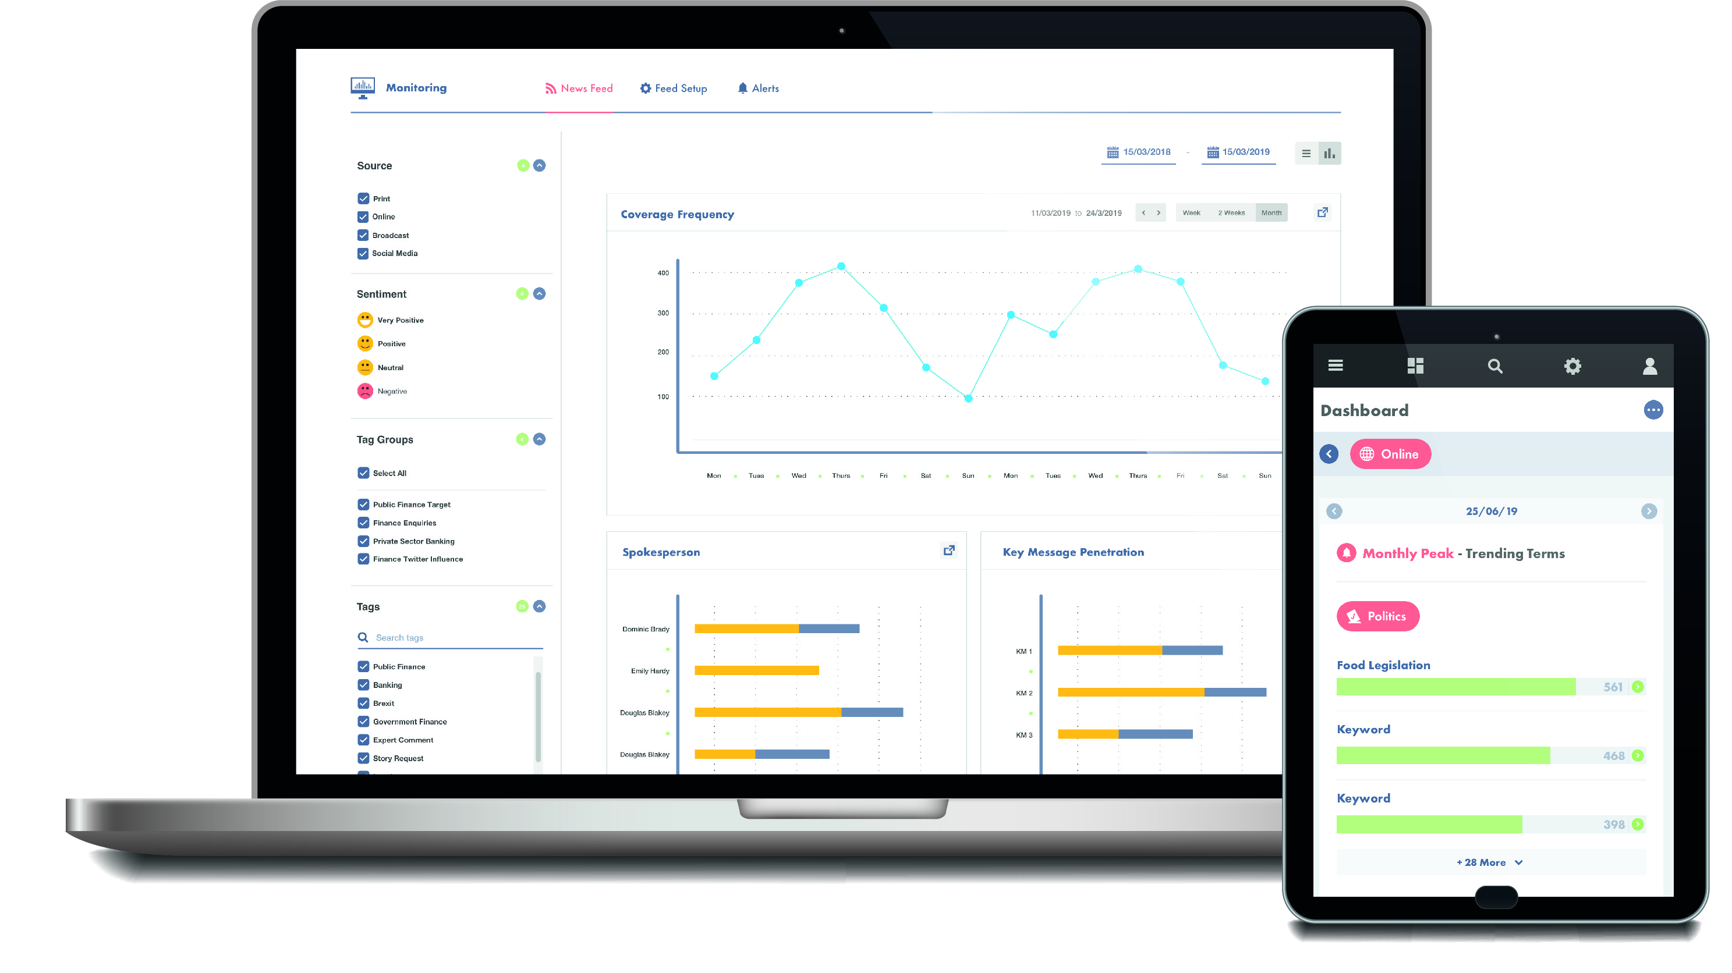Click the search icon on tablet dashboard
This screenshot has height=973, width=1732.
1493,365
